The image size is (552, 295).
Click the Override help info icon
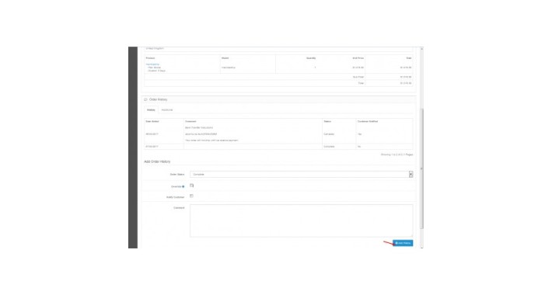[x=183, y=187]
